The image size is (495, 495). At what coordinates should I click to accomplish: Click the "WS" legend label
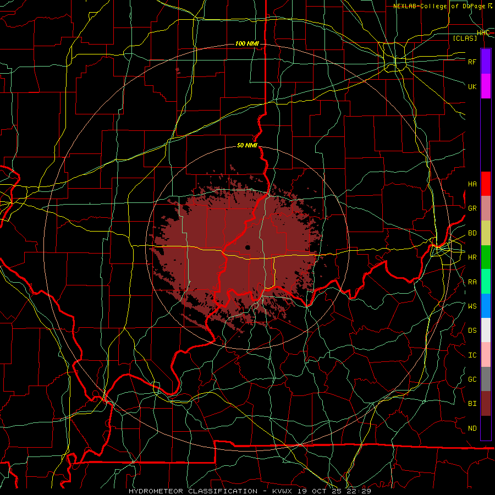coord(472,306)
